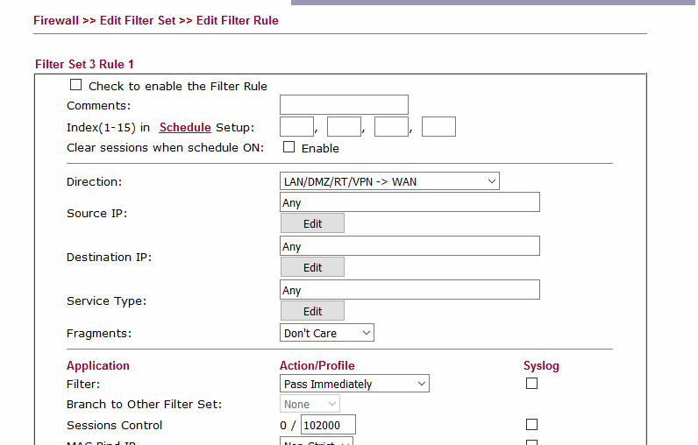This screenshot has height=445, width=698.
Task: Click the fourth schedule index box
Action: coord(438,127)
